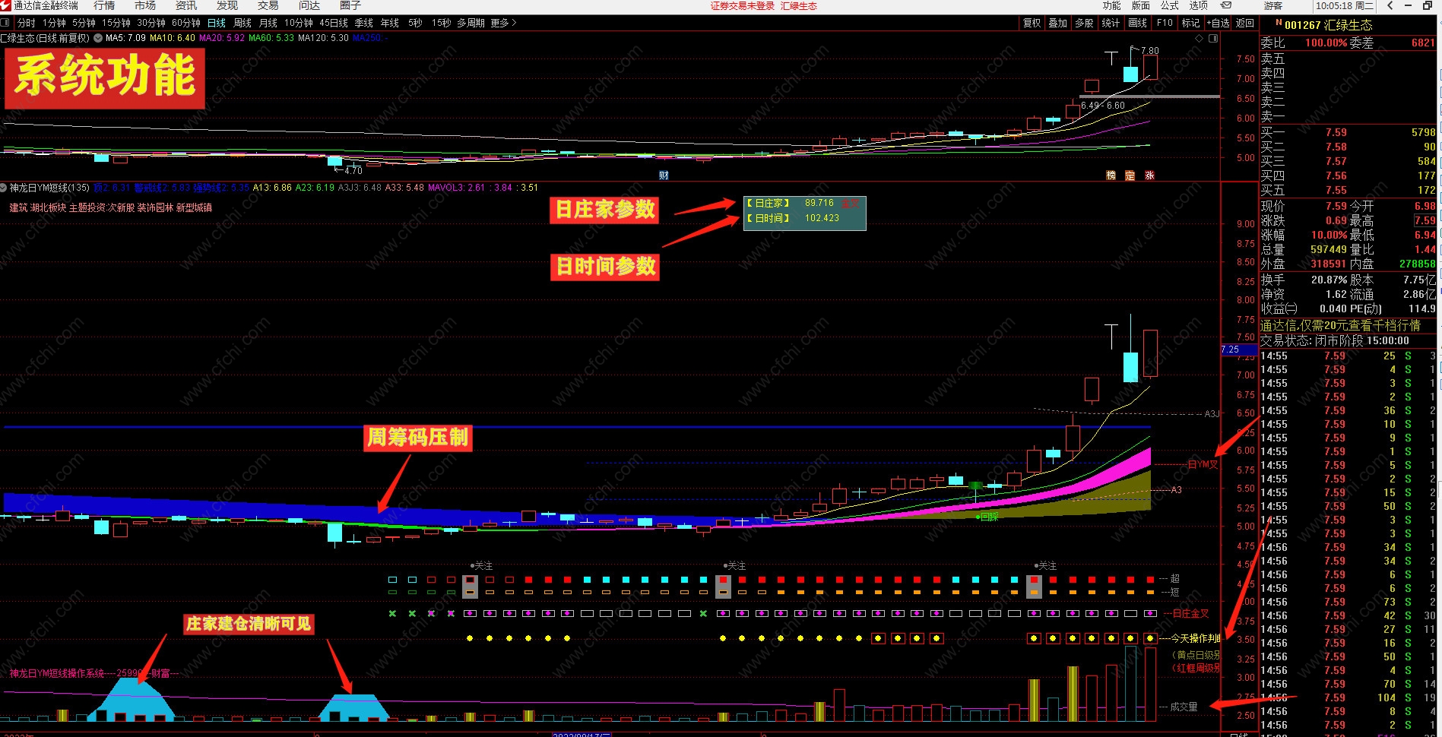The image size is (1442, 737).
Task: Click the red 汇绿生态 link in title bar
Action: point(799,6)
